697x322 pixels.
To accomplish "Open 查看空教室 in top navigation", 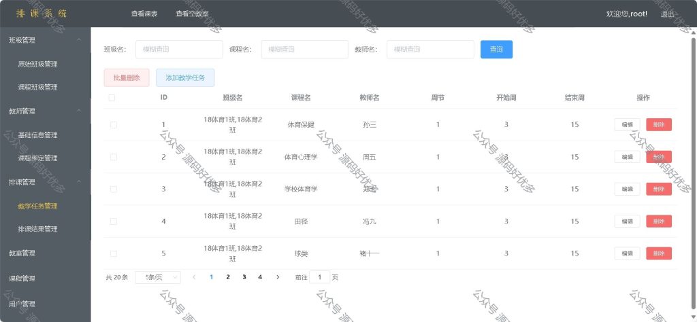I will click(192, 14).
